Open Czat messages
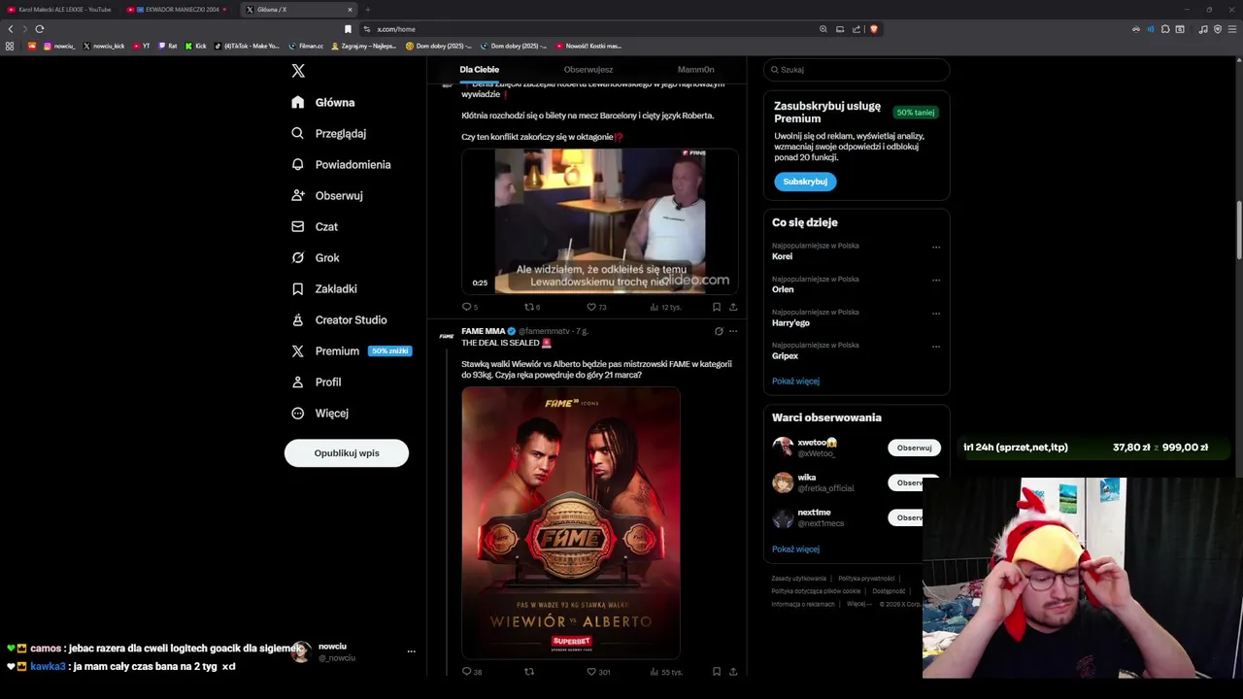The width and height of the screenshot is (1243, 699). pos(314,226)
